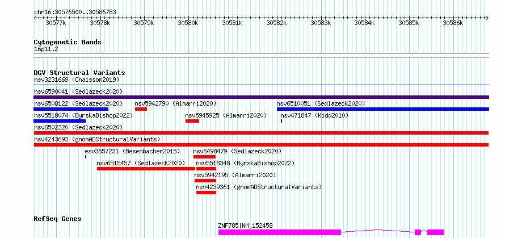Select the purple nsv6590041 variant bar

coord(261,97)
